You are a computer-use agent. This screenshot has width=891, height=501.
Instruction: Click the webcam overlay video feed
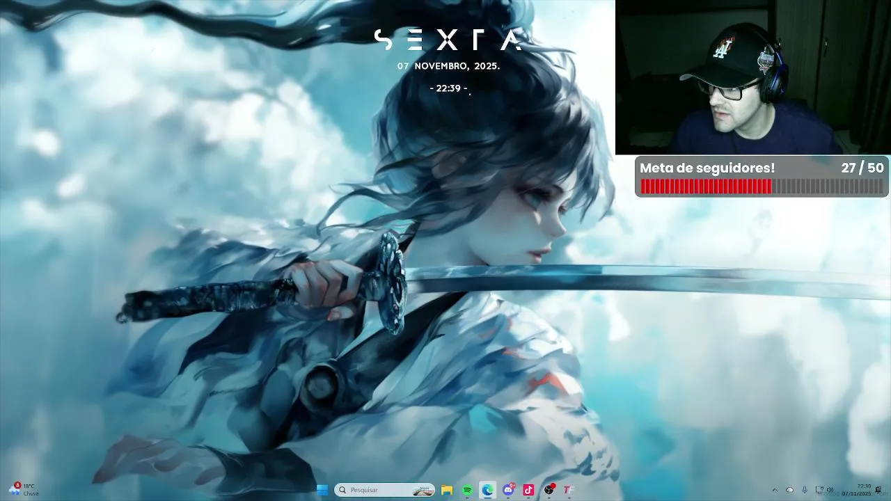point(753,77)
